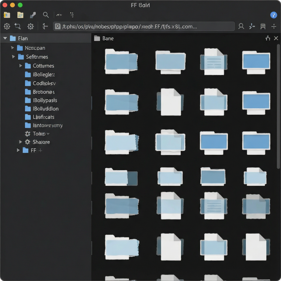Viewport: 281px width, 281px height.
Task: Select the IBolieglez folder
Action: tap(40, 74)
